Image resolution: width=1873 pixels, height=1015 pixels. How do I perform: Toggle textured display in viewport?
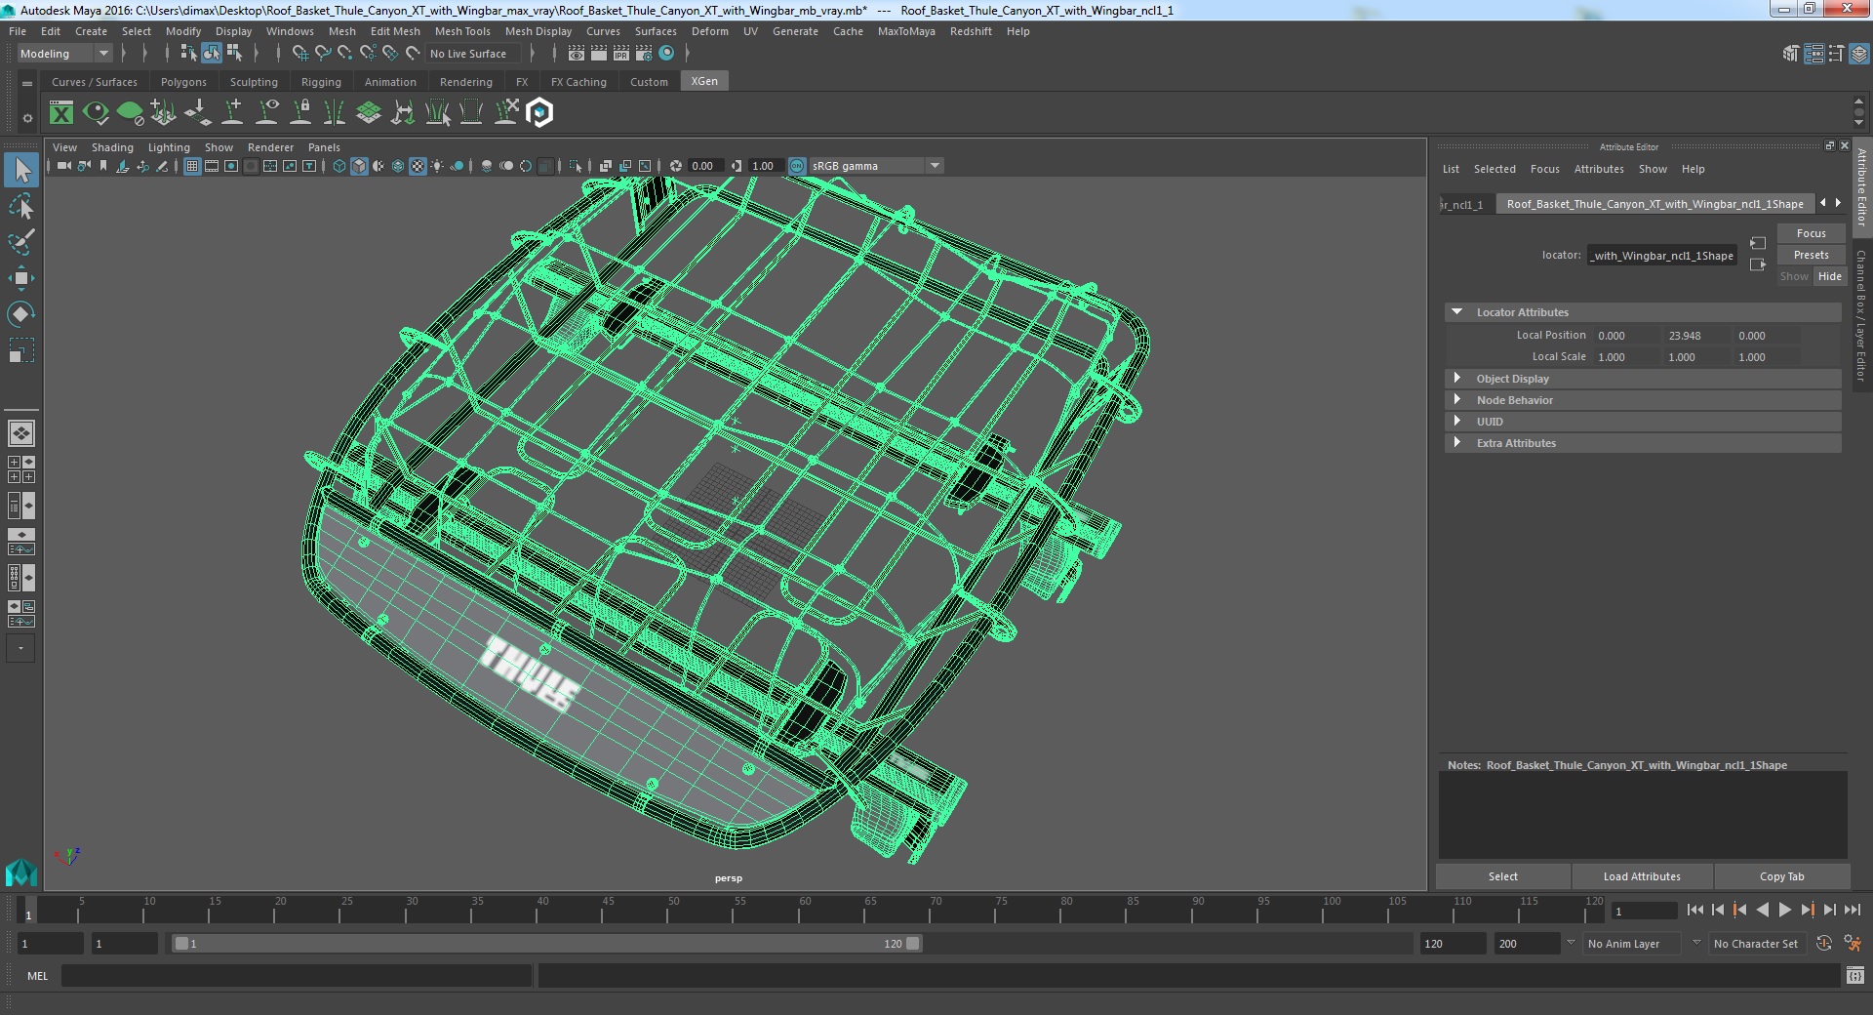tap(418, 166)
